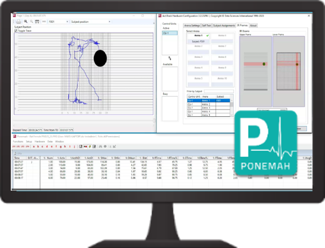The image size is (325, 248).
Task: Open the Subject Assignments tab
Action: pos(224,26)
